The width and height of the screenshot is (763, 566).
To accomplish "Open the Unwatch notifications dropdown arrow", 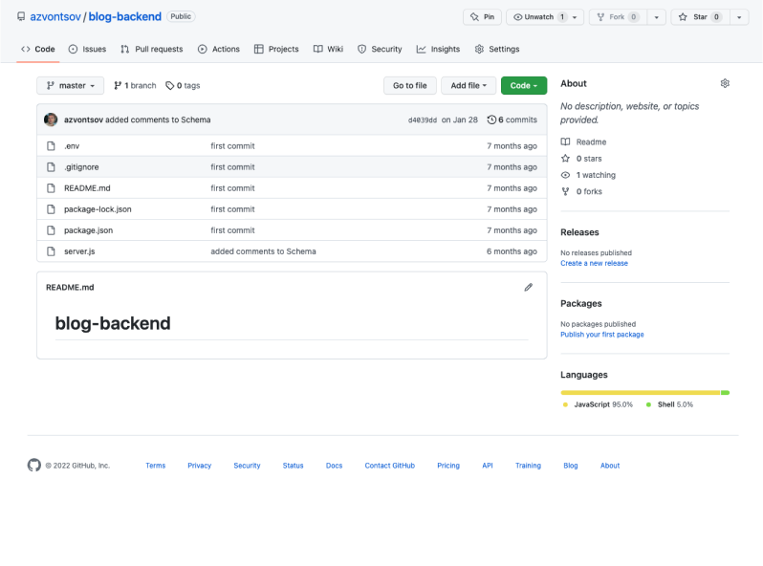I will coord(576,17).
